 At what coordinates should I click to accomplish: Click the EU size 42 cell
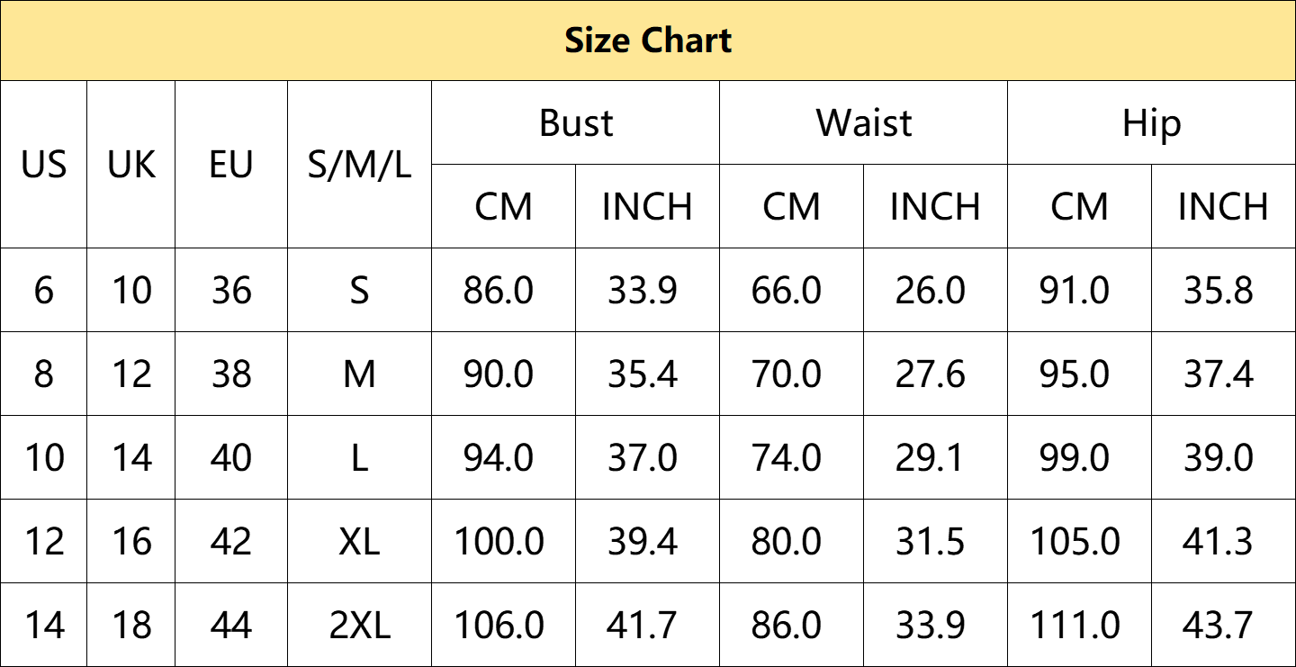point(231,541)
